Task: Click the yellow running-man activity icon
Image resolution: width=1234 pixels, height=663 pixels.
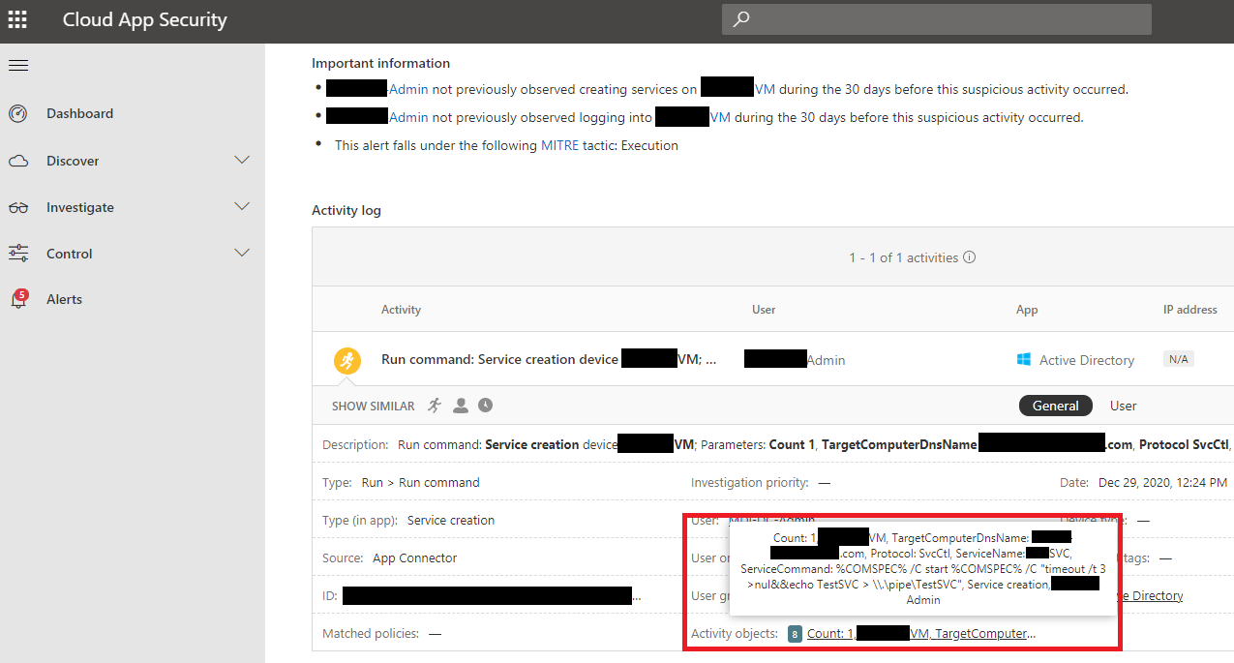Action: tap(347, 360)
